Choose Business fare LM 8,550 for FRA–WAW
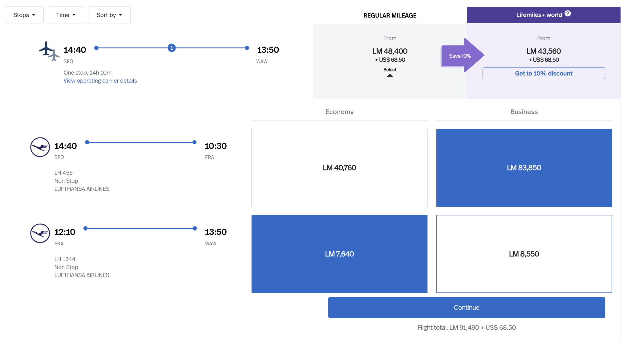The image size is (627, 347). click(x=524, y=254)
